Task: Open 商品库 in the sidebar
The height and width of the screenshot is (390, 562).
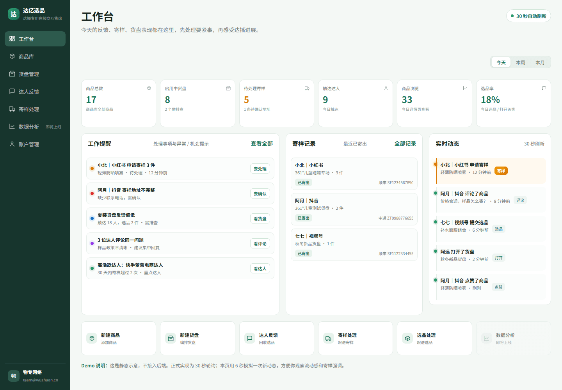Action: click(x=35, y=57)
